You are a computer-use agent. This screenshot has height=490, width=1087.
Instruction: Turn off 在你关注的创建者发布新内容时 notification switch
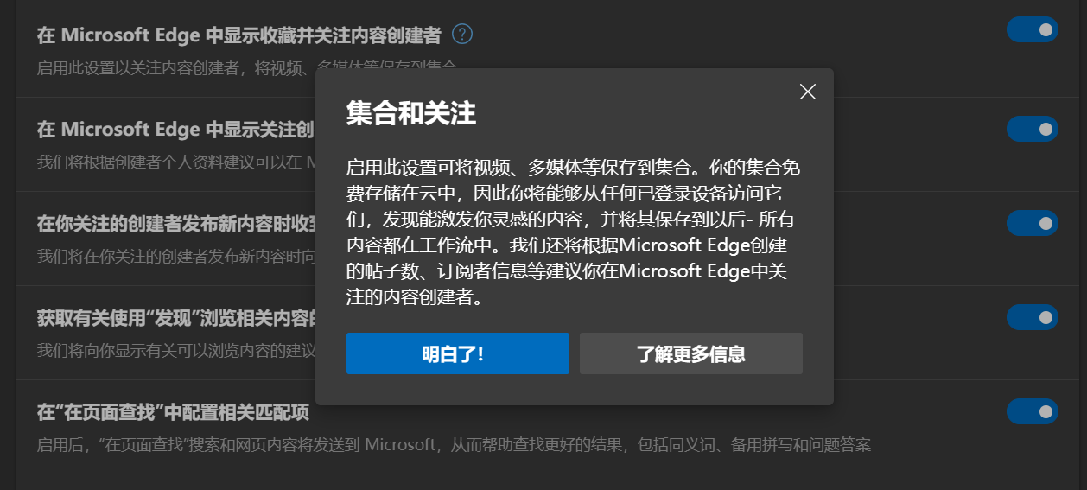[x=1033, y=223]
